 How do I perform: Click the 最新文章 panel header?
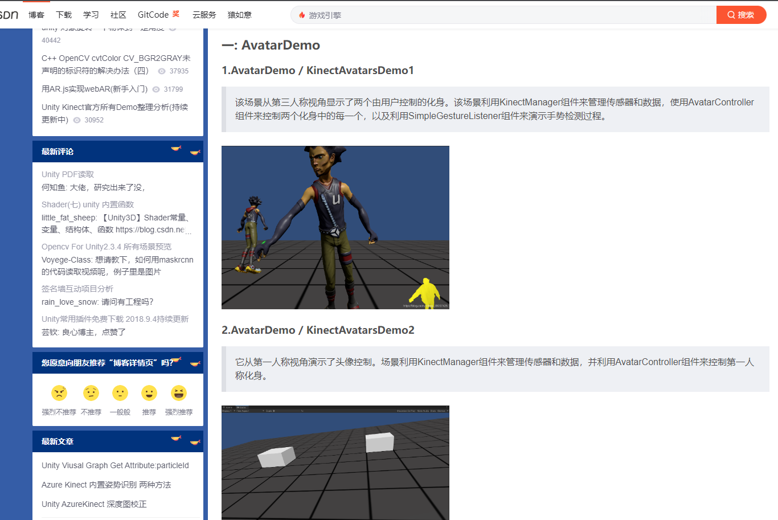pyautogui.click(x=118, y=441)
